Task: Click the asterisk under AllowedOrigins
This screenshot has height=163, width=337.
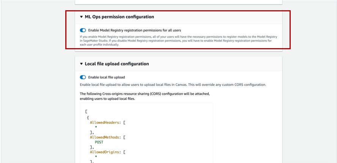Action: pos(96,157)
